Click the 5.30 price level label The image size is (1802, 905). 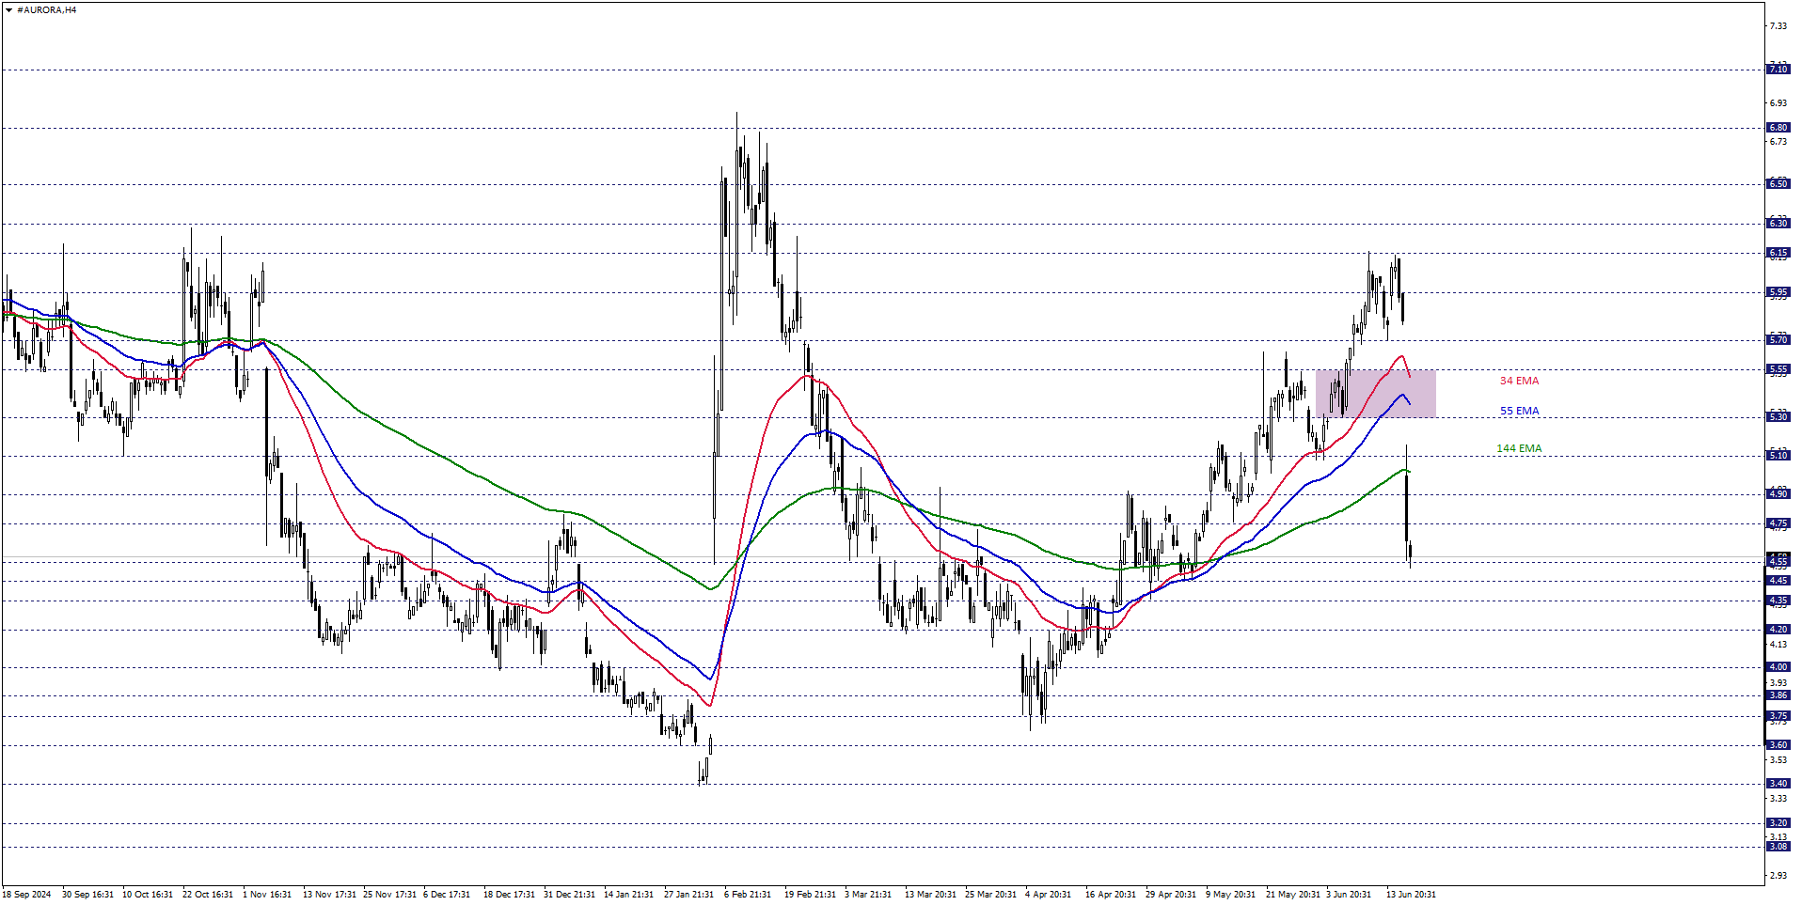point(1778,417)
